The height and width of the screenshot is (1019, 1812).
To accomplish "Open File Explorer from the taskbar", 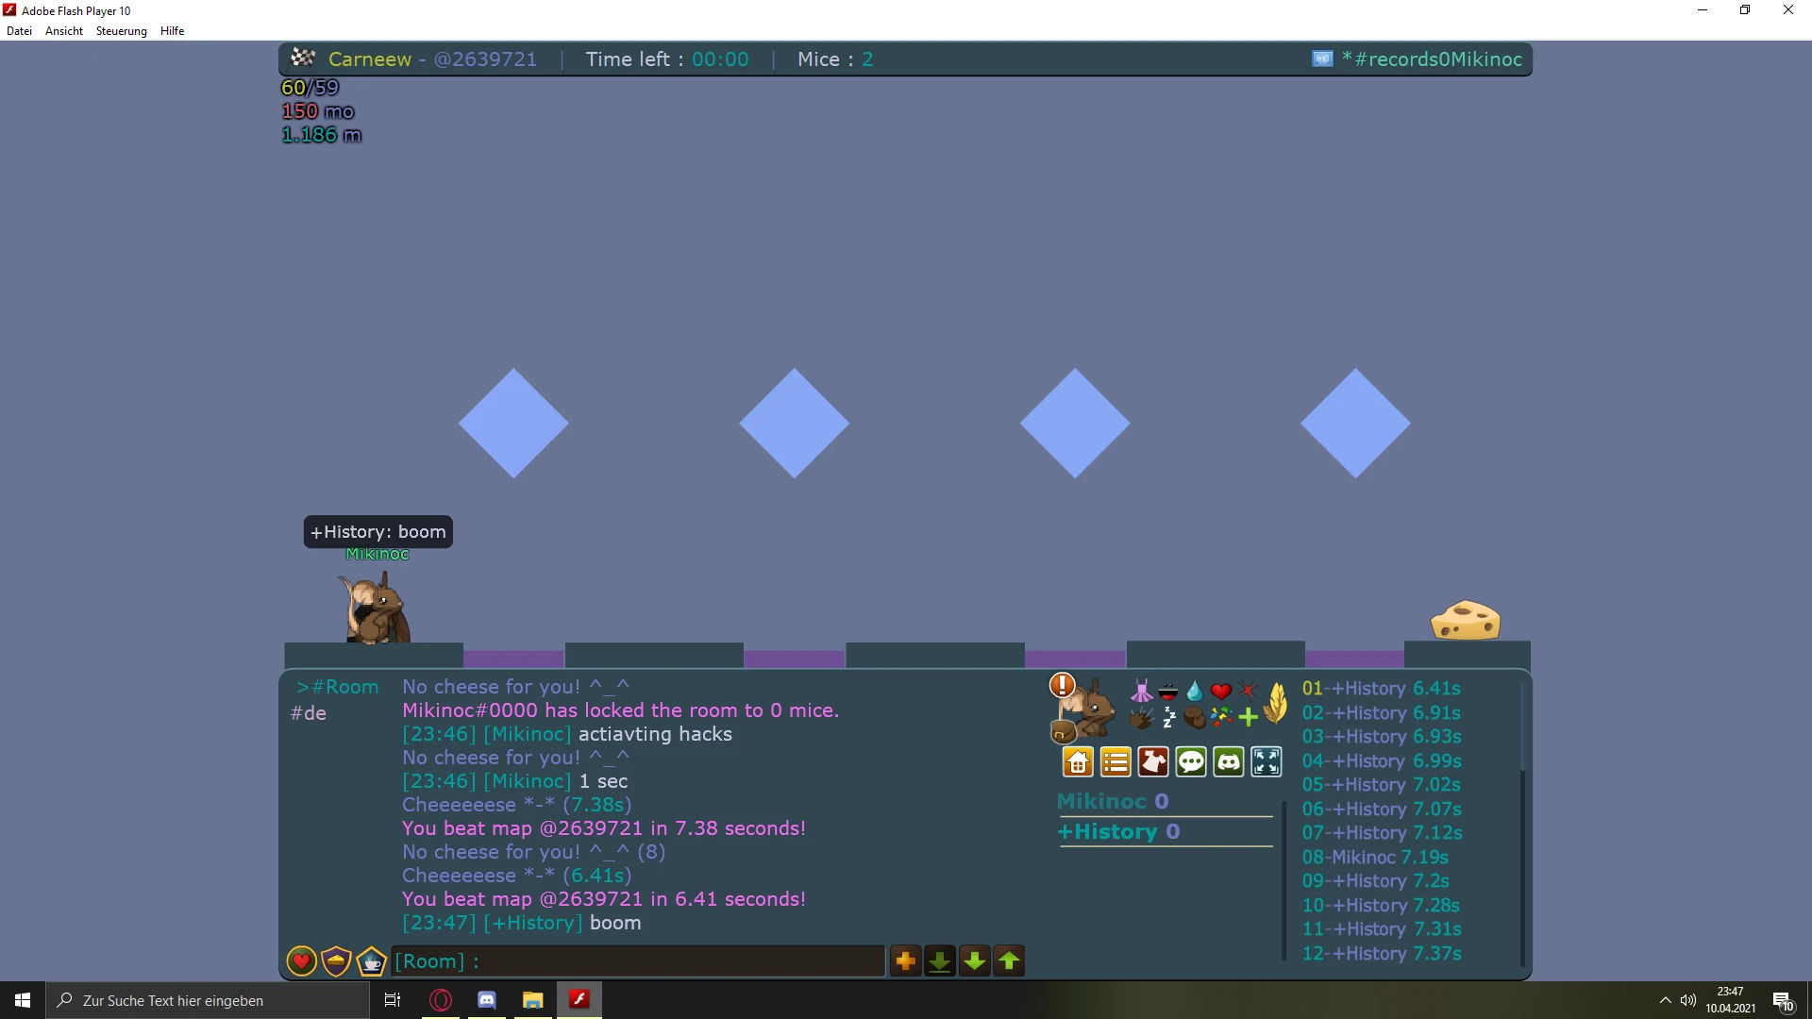I will [x=533, y=1000].
